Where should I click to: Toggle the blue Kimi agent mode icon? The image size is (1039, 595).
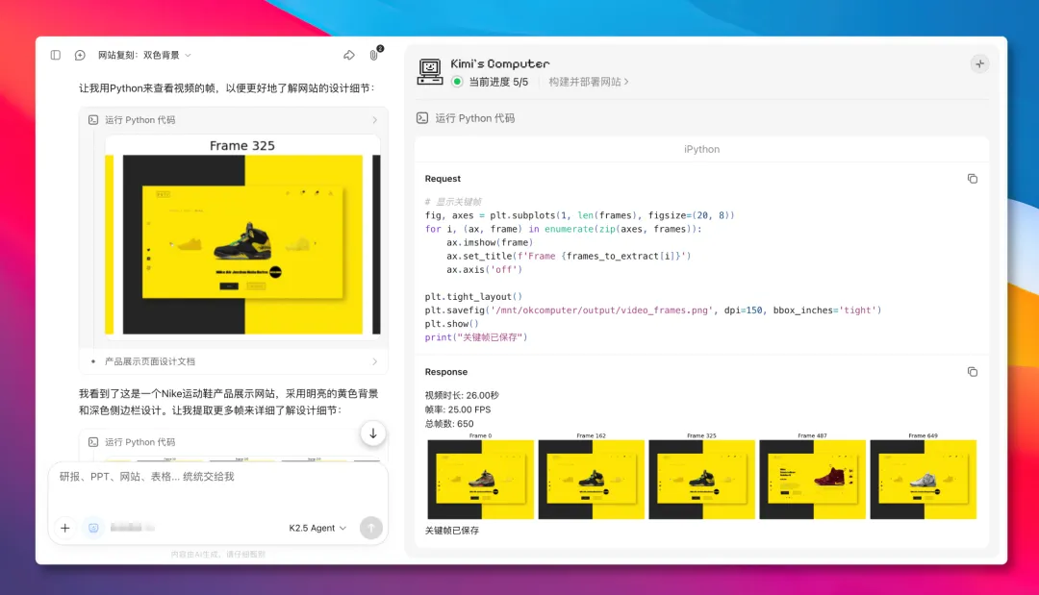[93, 528]
